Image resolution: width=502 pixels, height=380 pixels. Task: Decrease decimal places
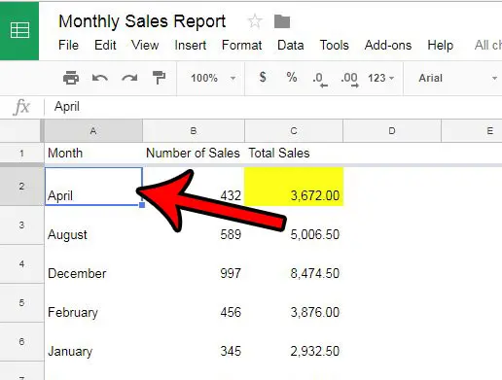pos(320,80)
